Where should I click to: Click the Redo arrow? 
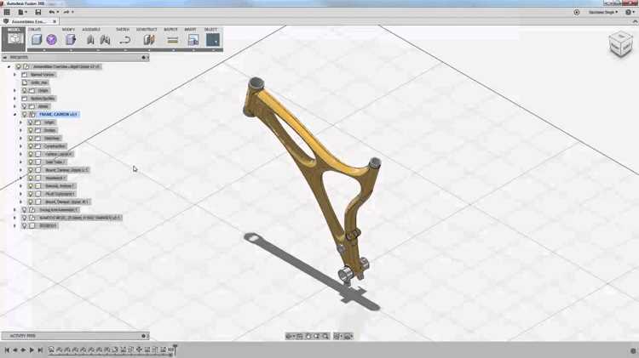pos(66,12)
